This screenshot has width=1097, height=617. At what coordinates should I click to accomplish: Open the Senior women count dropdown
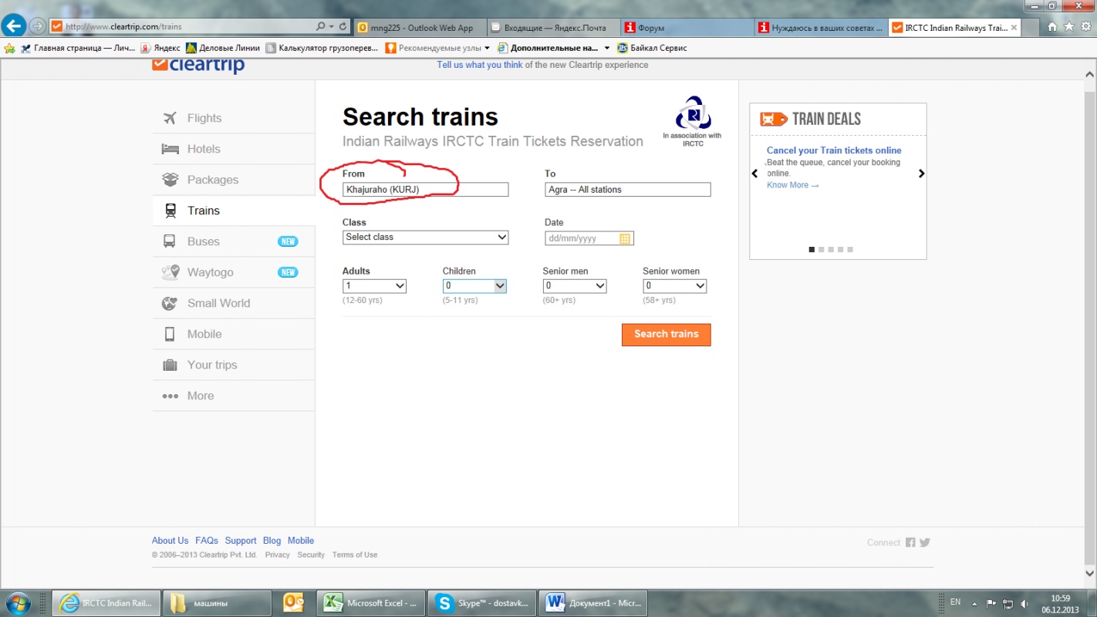click(x=674, y=286)
